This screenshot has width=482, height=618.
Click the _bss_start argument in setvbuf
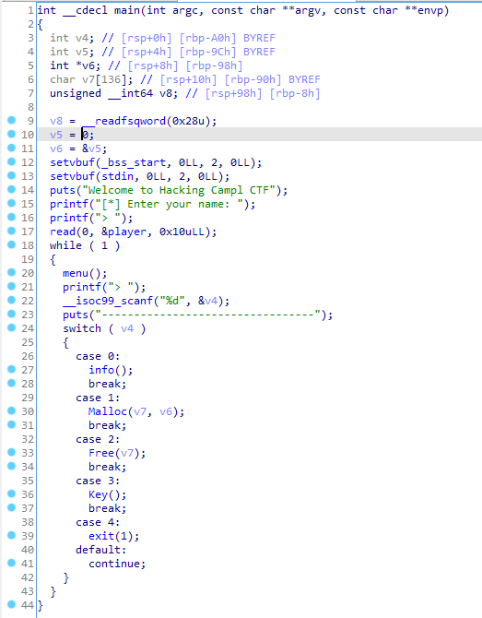(134, 162)
